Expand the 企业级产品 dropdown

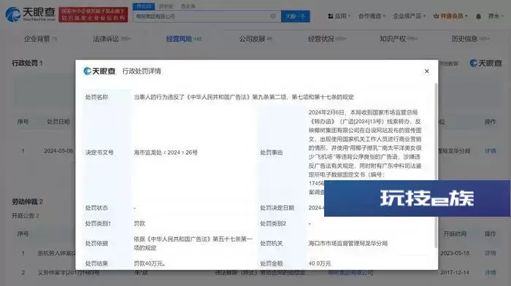(x=409, y=16)
